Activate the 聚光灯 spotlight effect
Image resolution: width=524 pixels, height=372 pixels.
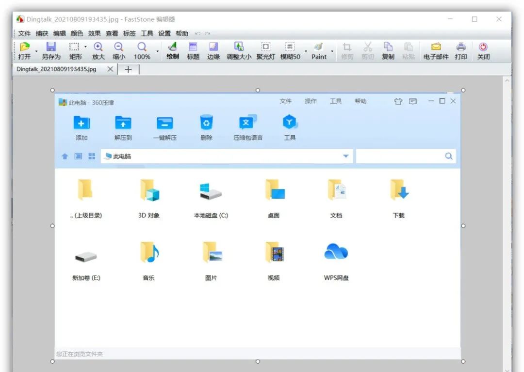[265, 51]
